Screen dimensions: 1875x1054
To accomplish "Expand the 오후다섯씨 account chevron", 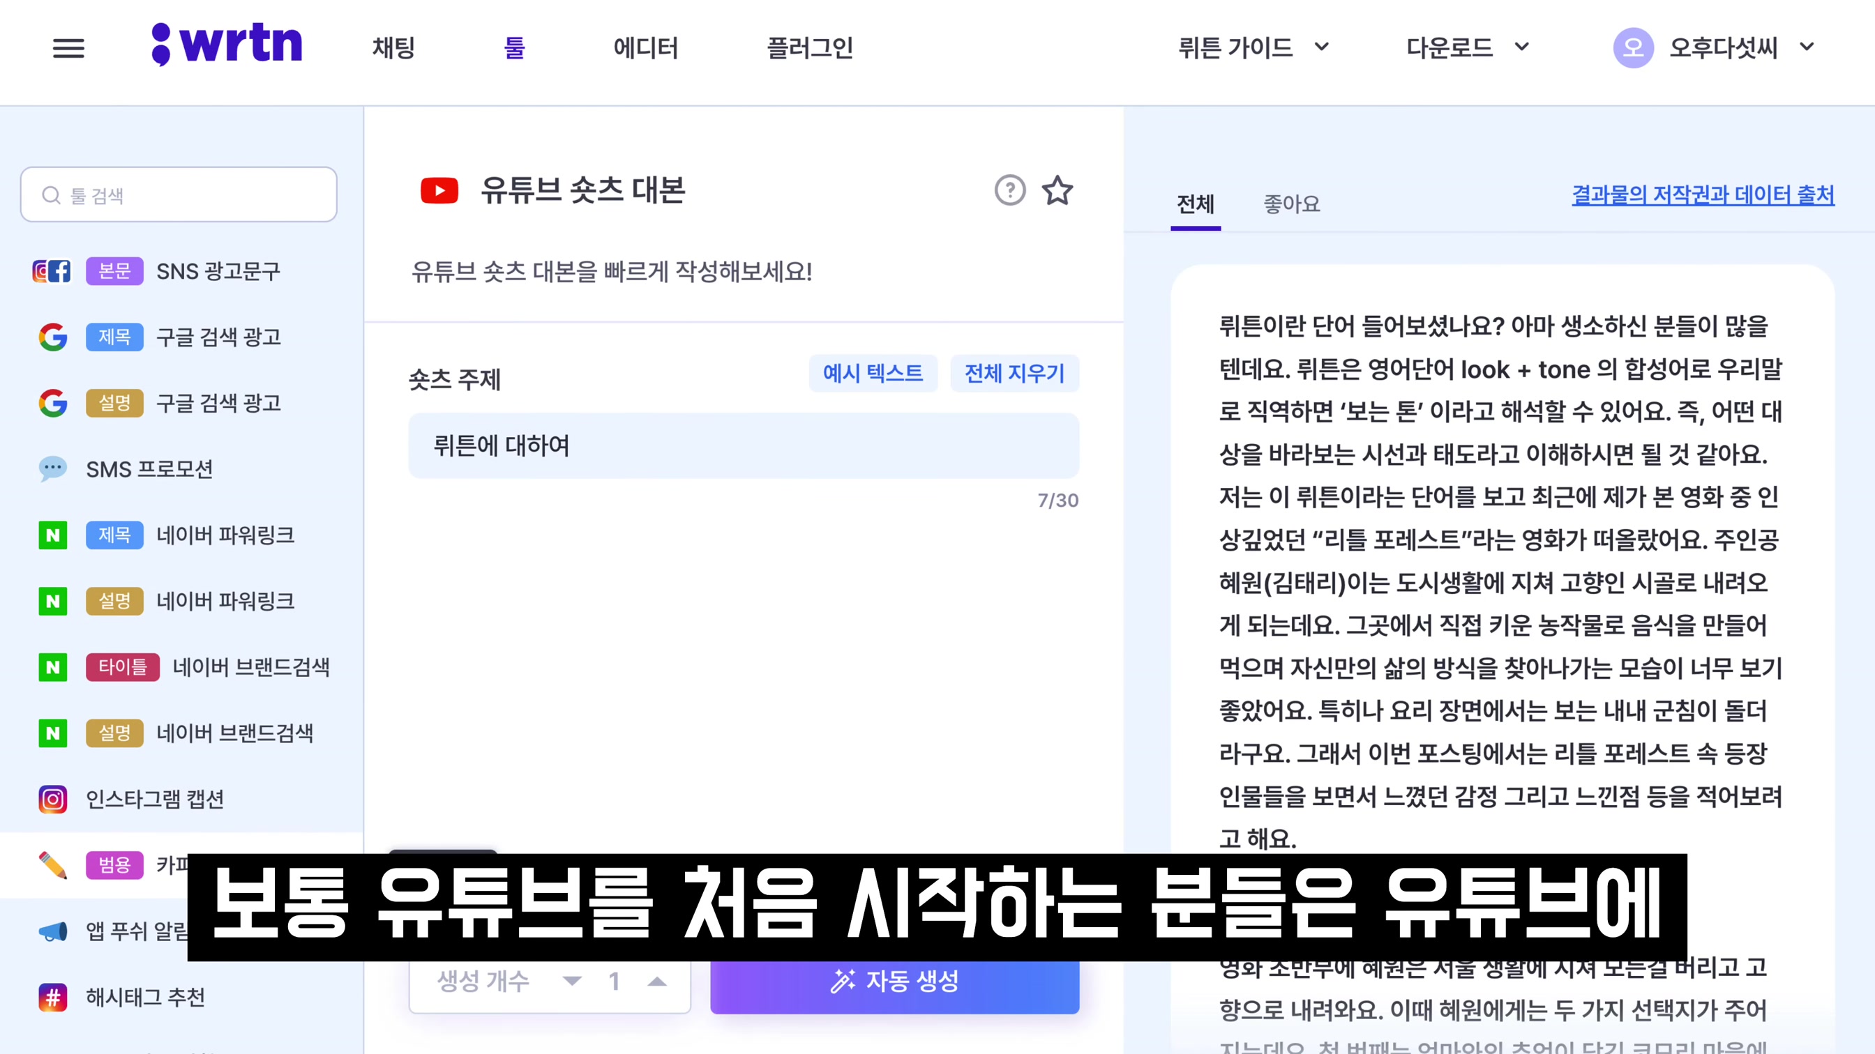I will click(1807, 47).
